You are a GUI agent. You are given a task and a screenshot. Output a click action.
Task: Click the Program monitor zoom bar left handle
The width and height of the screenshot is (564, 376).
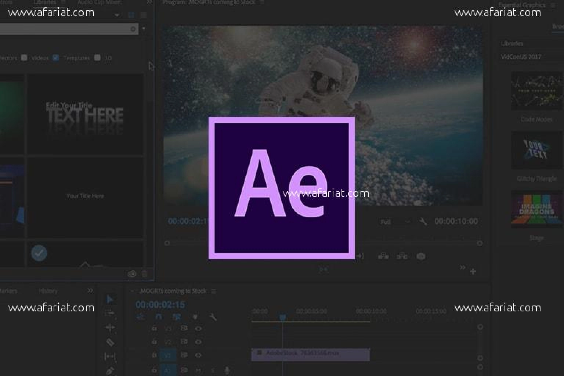click(x=167, y=243)
